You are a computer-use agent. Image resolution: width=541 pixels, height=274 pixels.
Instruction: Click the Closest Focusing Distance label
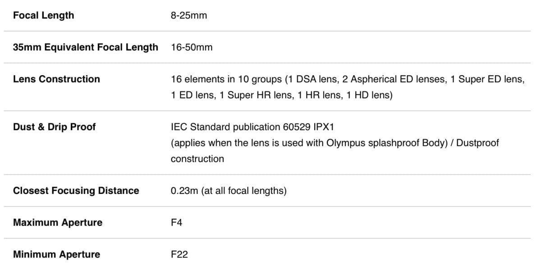coord(76,191)
